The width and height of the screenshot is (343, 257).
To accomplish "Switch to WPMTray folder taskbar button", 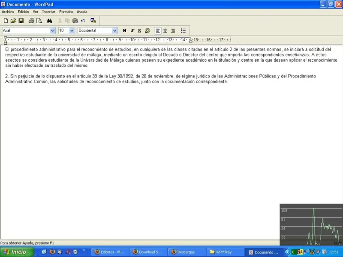I will [x=225, y=252].
